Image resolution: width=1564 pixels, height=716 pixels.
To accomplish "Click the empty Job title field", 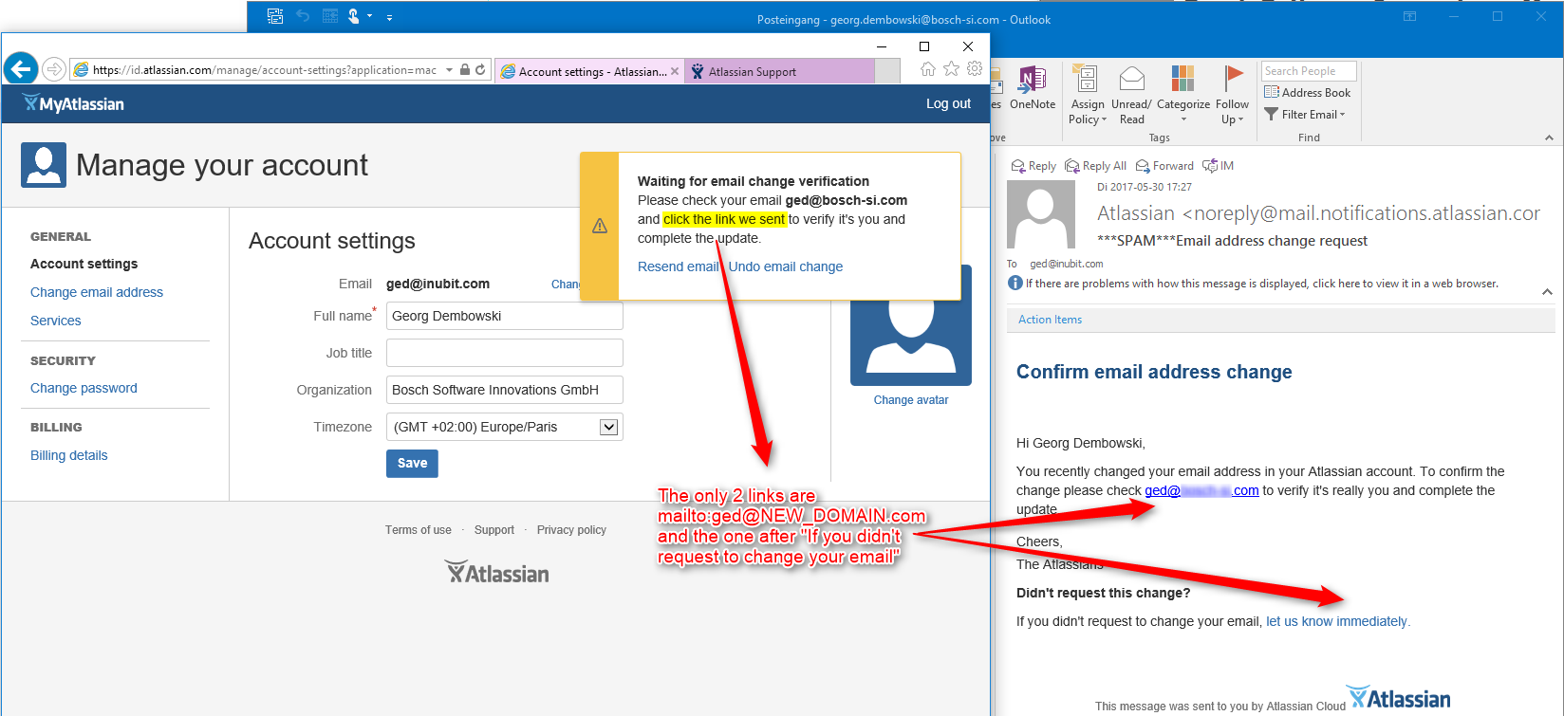I will tap(505, 353).
